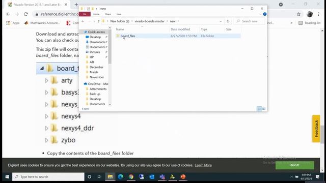
Task: Open Microsoft Edge from taskbar
Action: (120, 177)
